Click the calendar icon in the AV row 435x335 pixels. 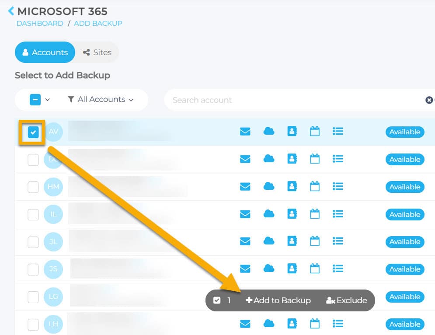(315, 131)
